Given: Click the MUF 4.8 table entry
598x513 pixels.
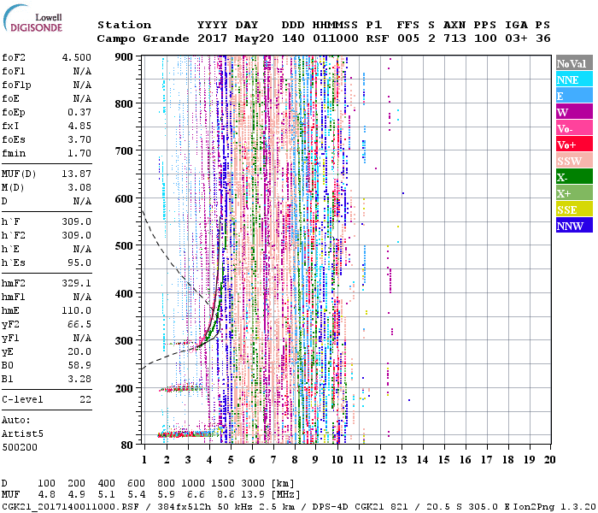Looking at the screenshot, I should [x=46, y=494].
